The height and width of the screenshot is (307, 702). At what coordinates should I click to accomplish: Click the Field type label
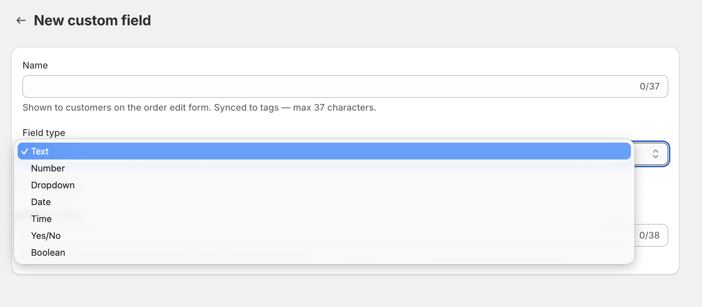tap(44, 133)
